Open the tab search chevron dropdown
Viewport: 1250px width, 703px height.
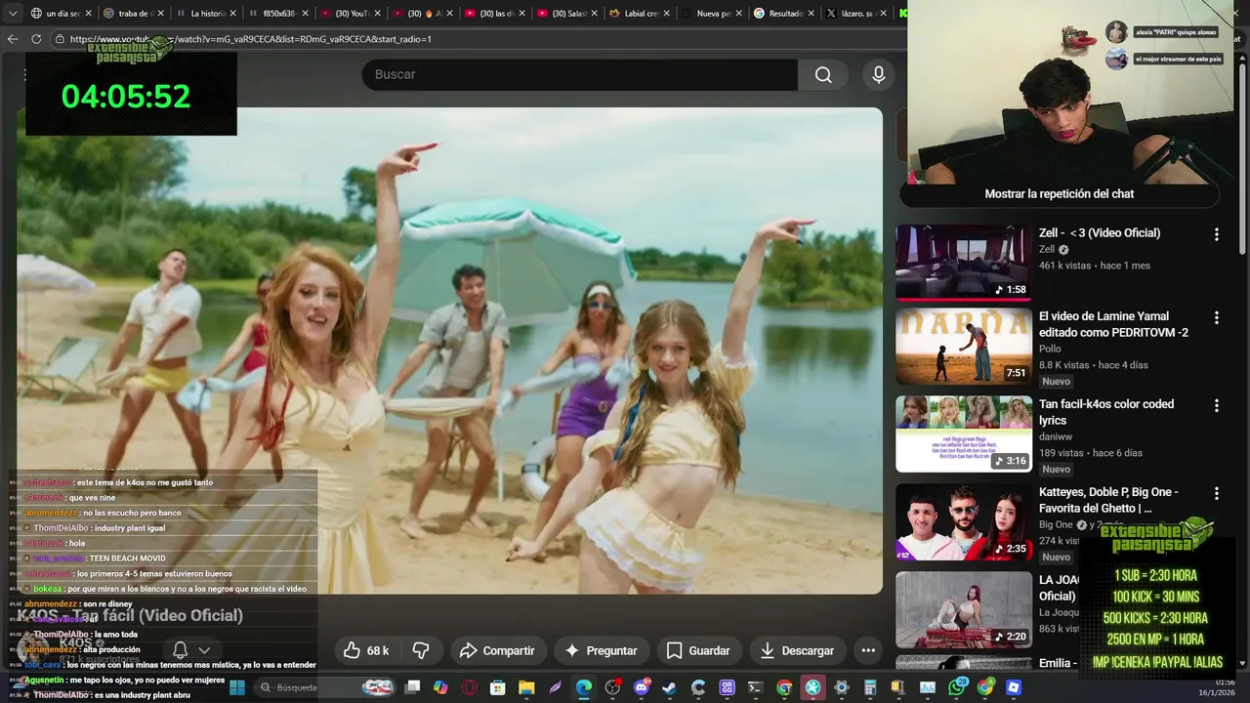coord(13,14)
